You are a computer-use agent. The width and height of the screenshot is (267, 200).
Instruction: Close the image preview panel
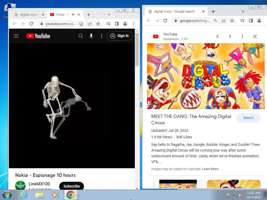pyautogui.click(x=255, y=36)
